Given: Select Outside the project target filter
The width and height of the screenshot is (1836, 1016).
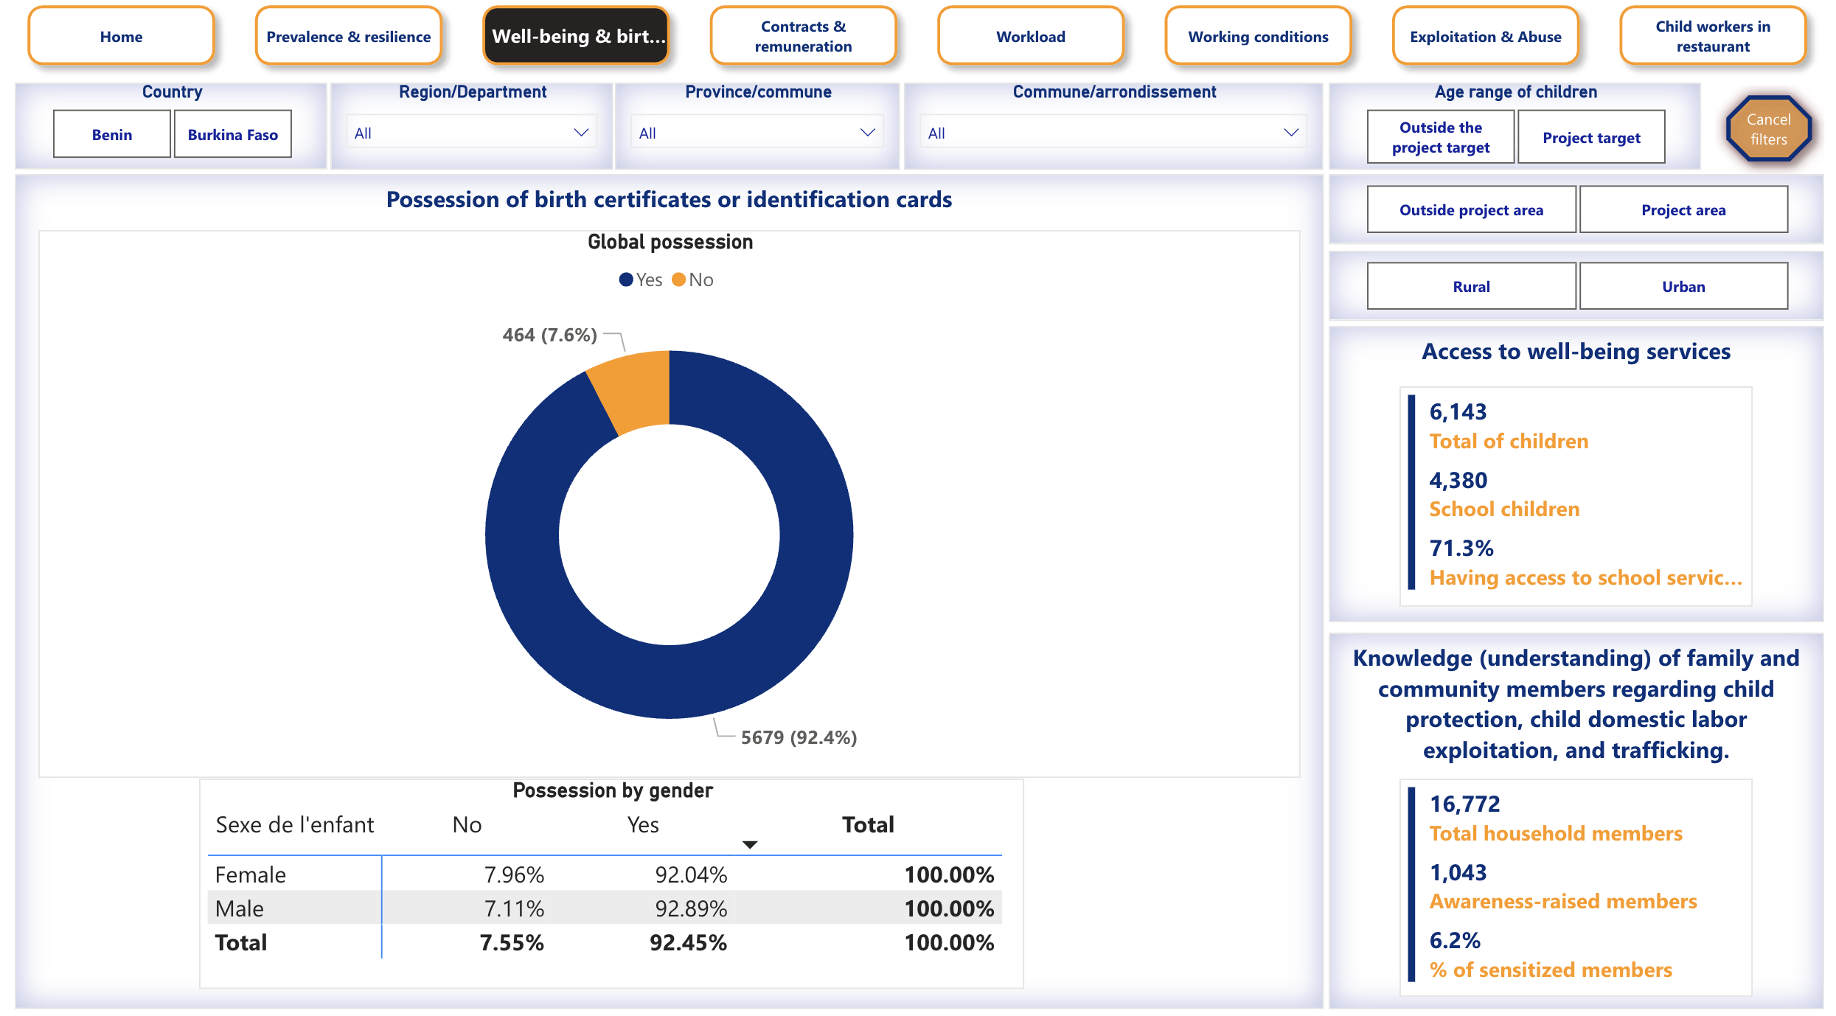Looking at the screenshot, I should click(1440, 137).
